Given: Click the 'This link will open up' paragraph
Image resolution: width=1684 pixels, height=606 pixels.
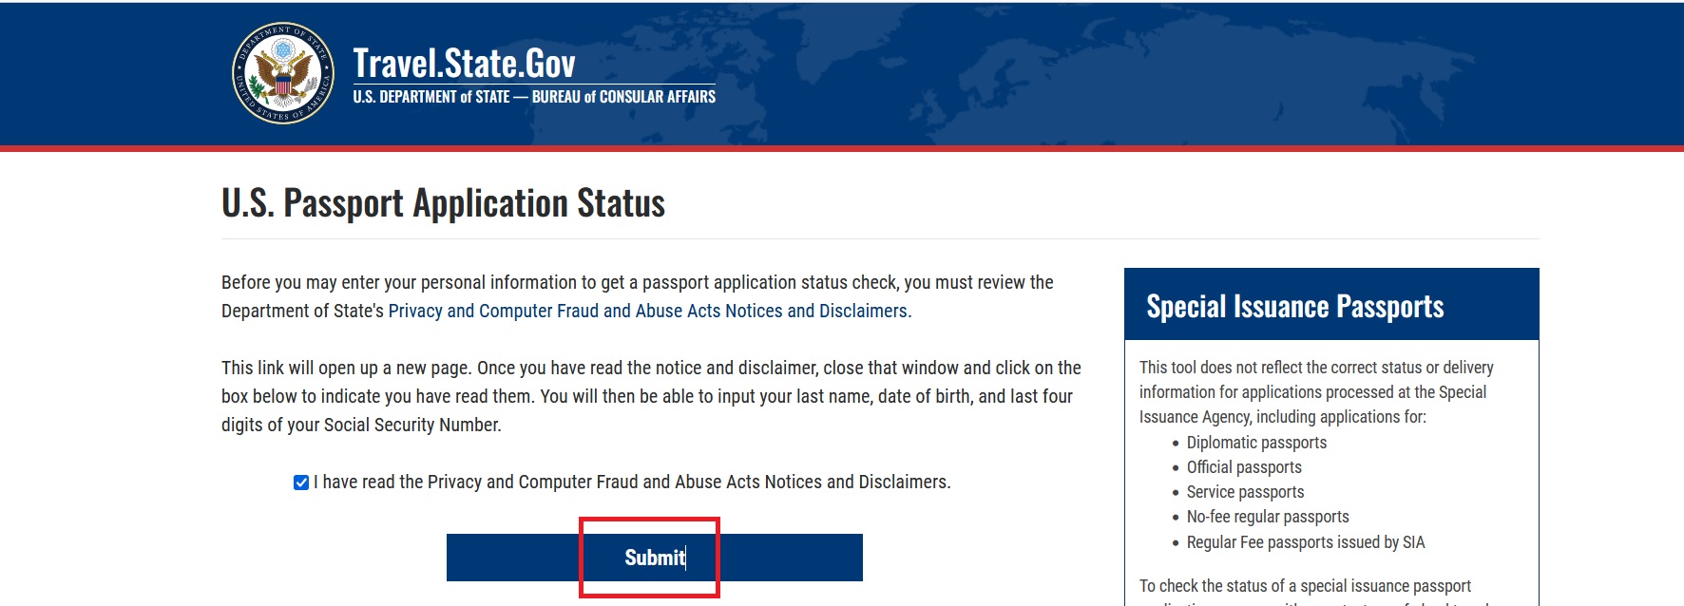Looking at the screenshot, I should (651, 396).
